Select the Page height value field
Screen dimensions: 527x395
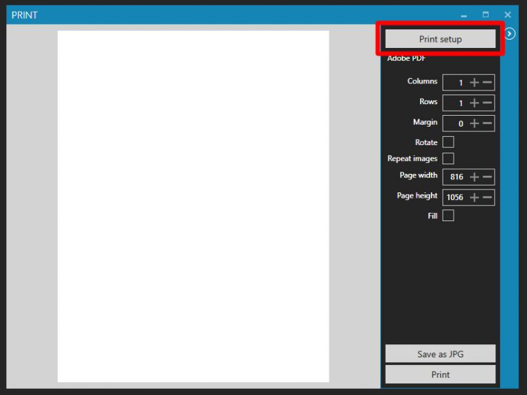pyautogui.click(x=455, y=198)
